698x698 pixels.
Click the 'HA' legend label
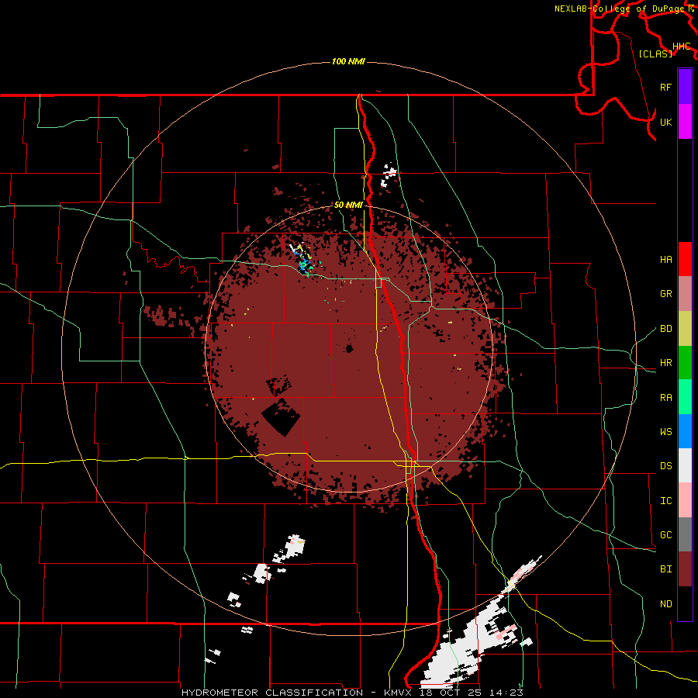[665, 260]
